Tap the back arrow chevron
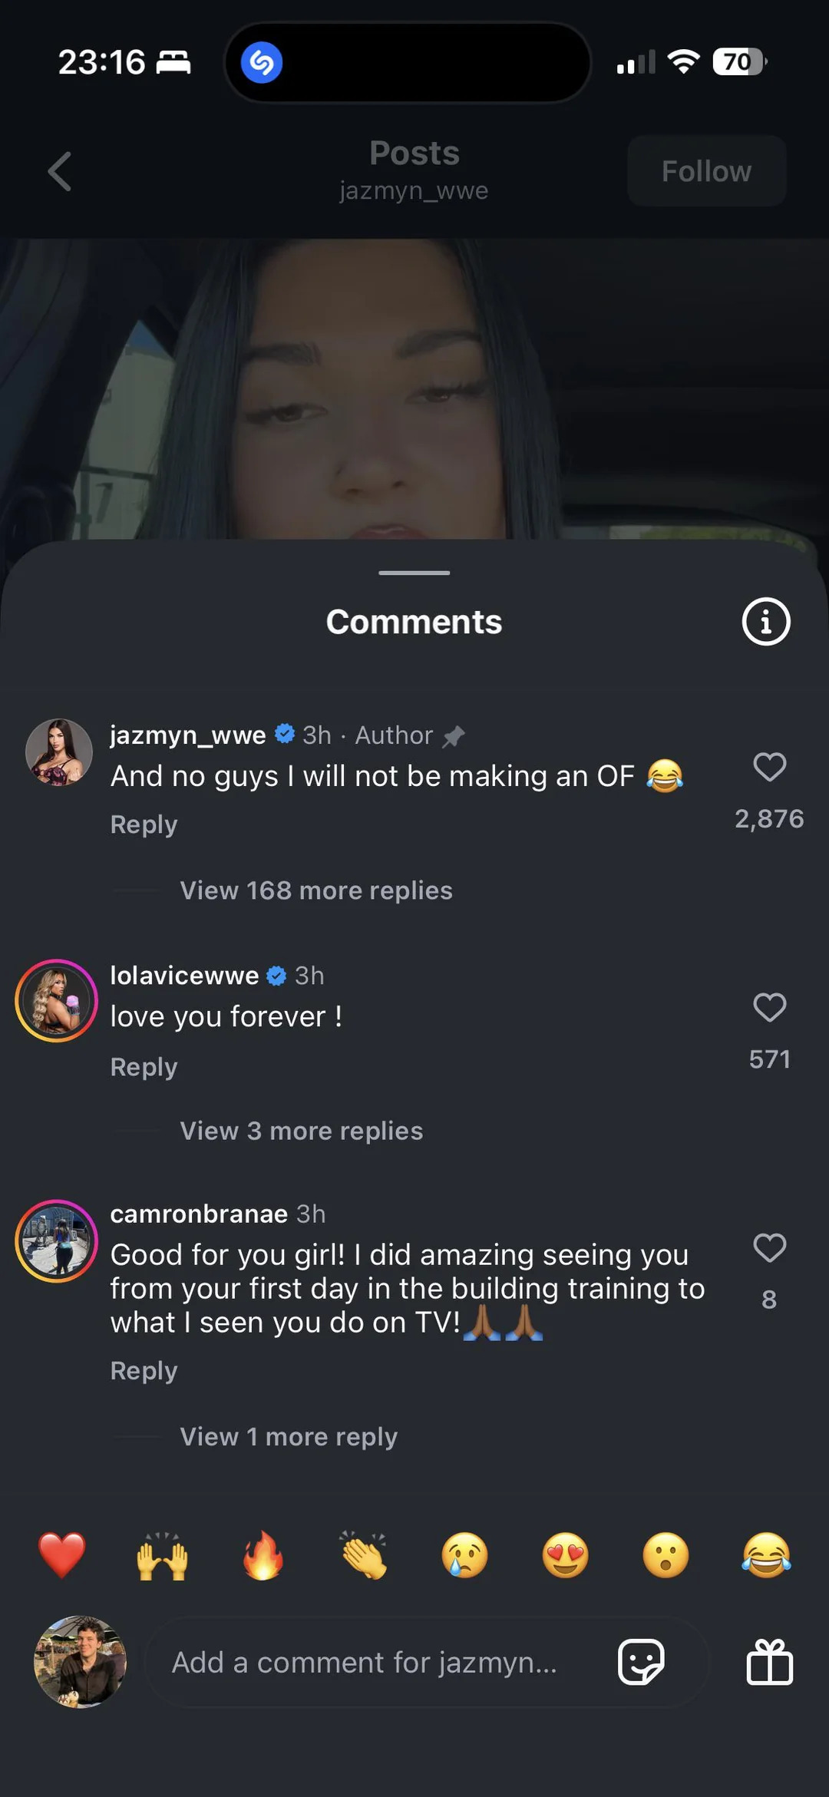This screenshot has width=829, height=1797. click(x=60, y=170)
